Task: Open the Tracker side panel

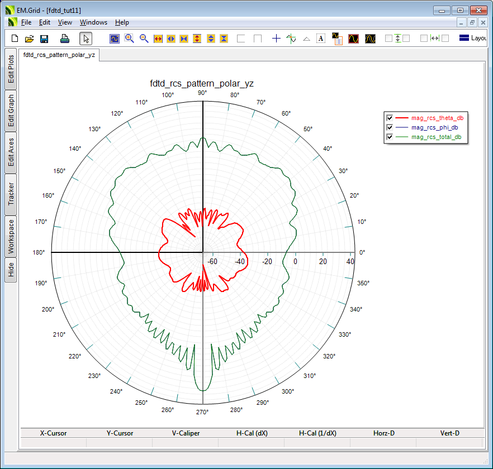Action: (11, 194)
